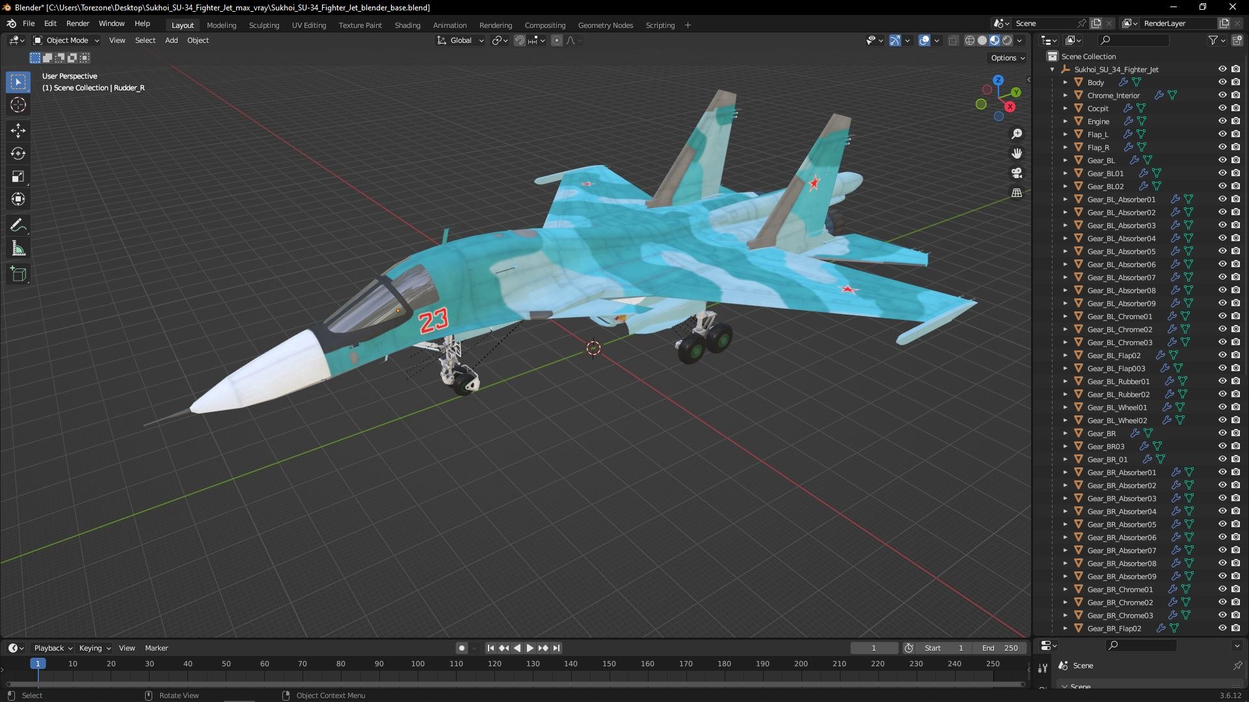
Task: Open Playback dropdown in timeline
Action: (x=53, y=648)
